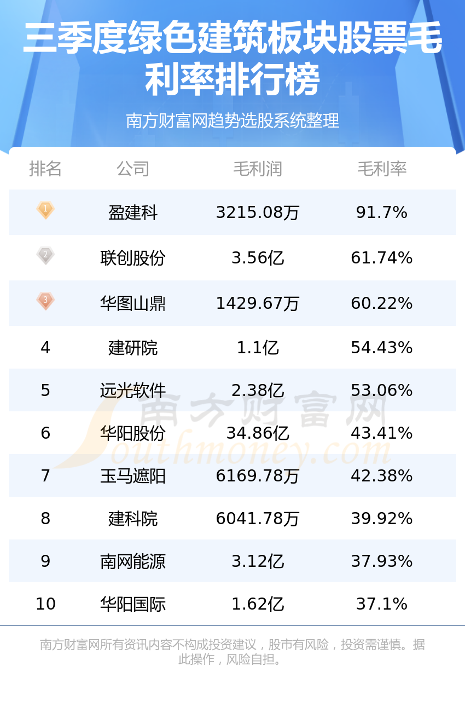
Task: Click the 南方财富网趋势选股系统整理 subtitle
Action: coord(233,120)
